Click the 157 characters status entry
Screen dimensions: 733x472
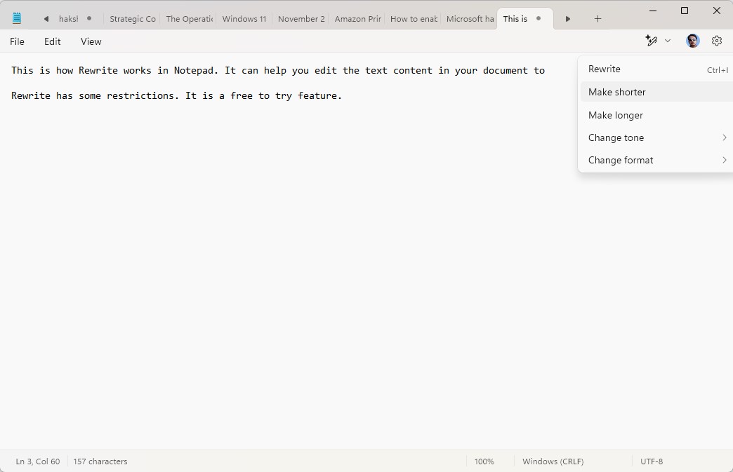(100, 461)
